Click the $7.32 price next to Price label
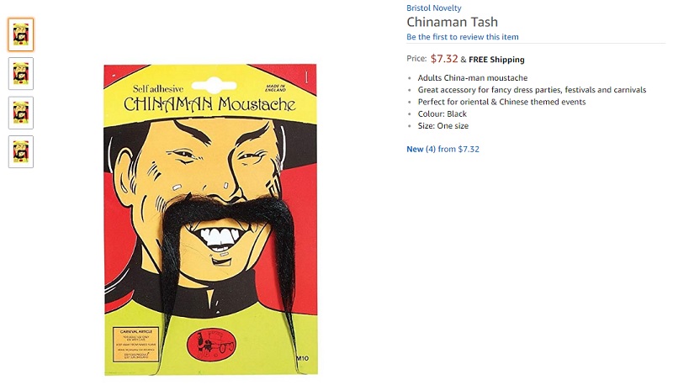This screenshot has width=673, height=385. point(444,59)
